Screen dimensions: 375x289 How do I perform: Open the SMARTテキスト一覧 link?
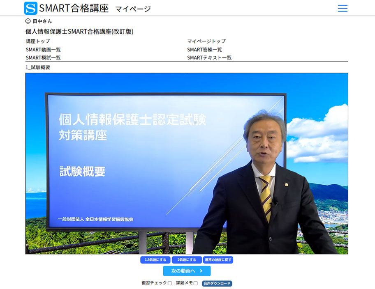(209, 57)
